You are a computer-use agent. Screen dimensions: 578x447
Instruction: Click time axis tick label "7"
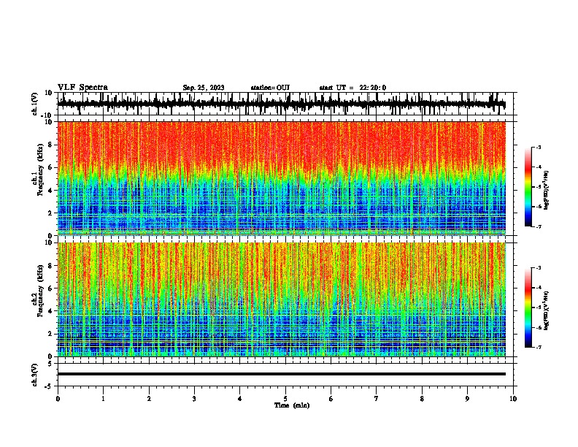point(377,399)
